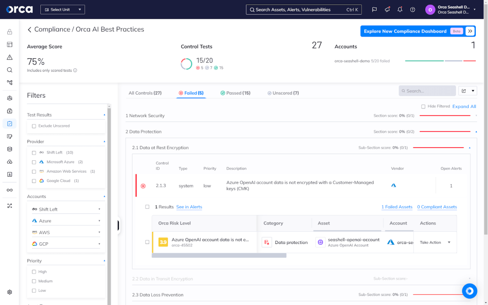Go back using the Compliance back arrow
488x305 pixels.
click(x=29, y=29)
